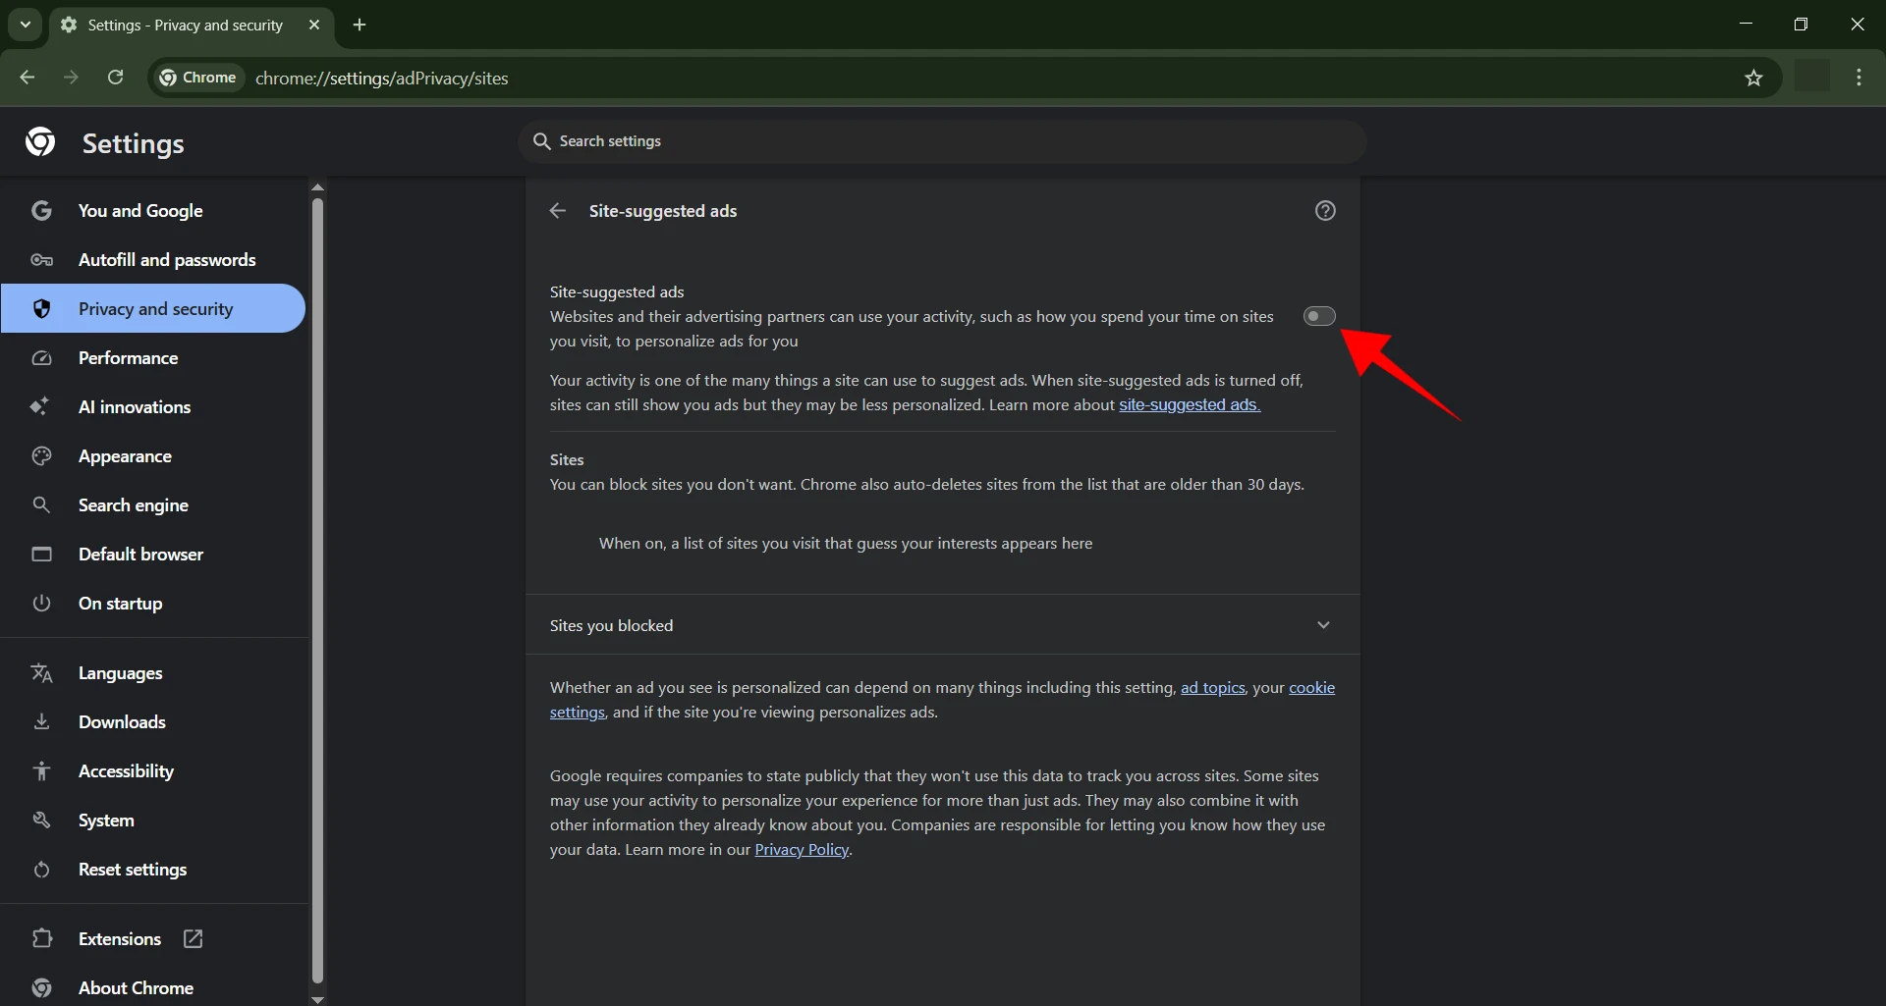Viewport: 1886px width, 1006px height.
Task: Click the Chrome site info chip
Action: click(198, 78)
